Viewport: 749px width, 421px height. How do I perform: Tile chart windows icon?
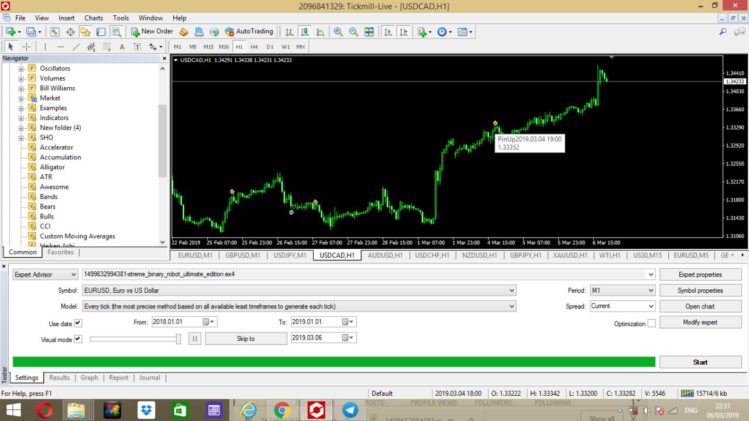point(369,32)
